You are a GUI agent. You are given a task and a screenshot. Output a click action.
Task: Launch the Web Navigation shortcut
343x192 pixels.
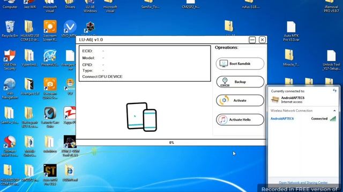(x=10, y=89)
